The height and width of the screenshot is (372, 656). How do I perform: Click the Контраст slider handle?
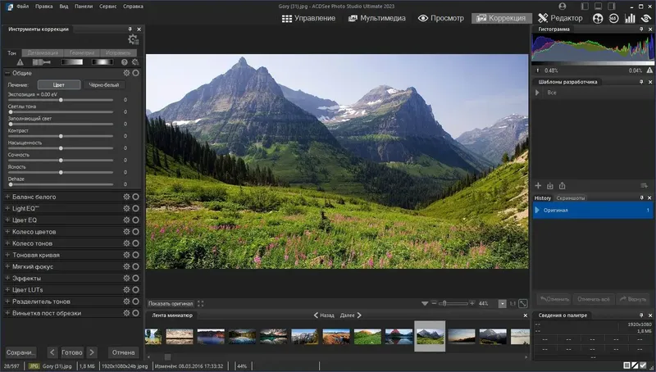coord(61,136)
